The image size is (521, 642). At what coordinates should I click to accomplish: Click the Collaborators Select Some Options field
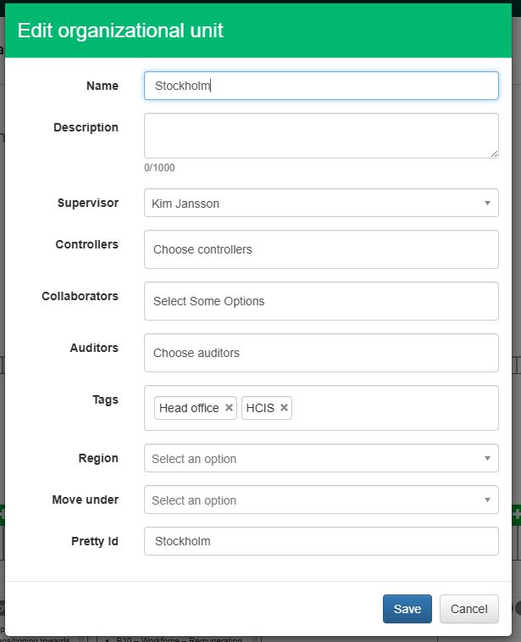click(321, 301)
